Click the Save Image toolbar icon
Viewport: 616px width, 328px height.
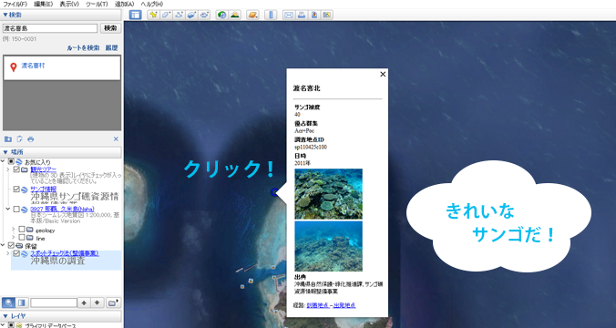[x=313, y=15]
